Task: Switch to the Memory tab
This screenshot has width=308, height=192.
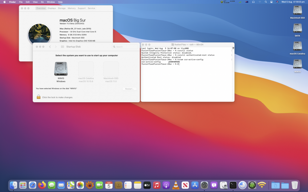Action: [x=71, y=8]
